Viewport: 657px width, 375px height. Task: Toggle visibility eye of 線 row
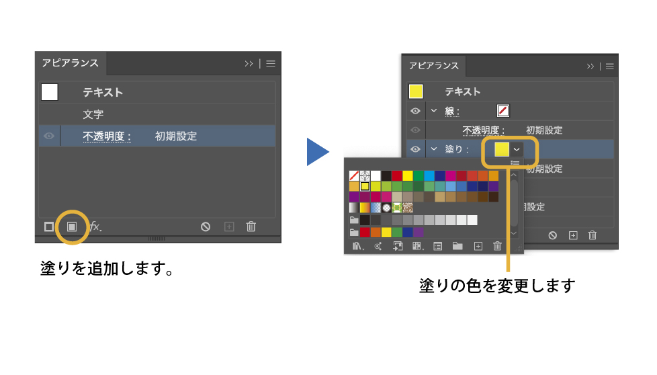click(x=415, y=111)
